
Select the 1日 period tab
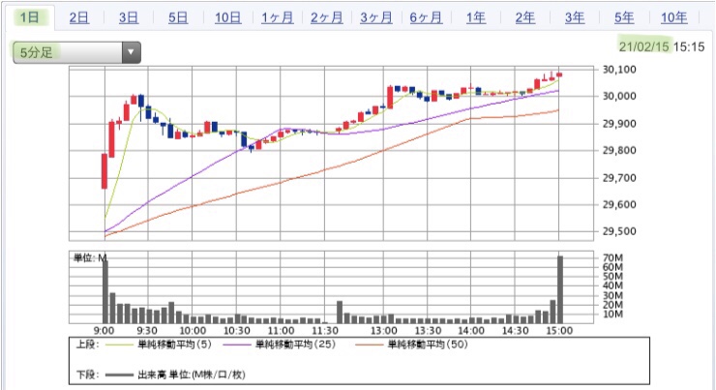pos(29,17)
